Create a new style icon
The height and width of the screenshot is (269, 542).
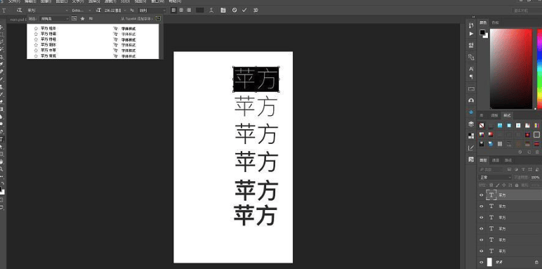tap(529, 152)
